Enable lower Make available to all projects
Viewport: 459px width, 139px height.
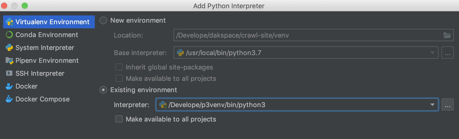click(119, 119)
